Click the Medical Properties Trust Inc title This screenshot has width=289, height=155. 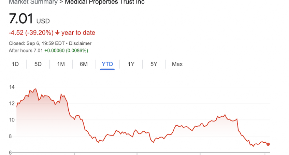(x=105, y=2)
